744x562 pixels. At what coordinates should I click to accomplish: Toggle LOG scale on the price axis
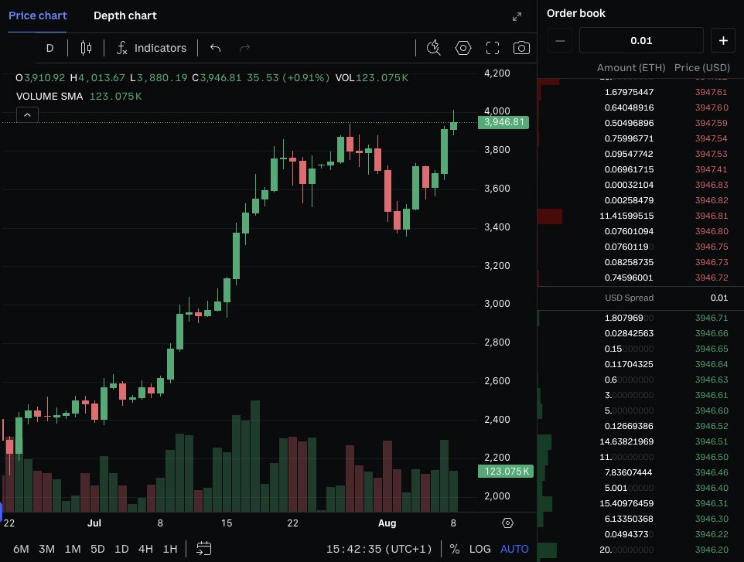(480, 547)
